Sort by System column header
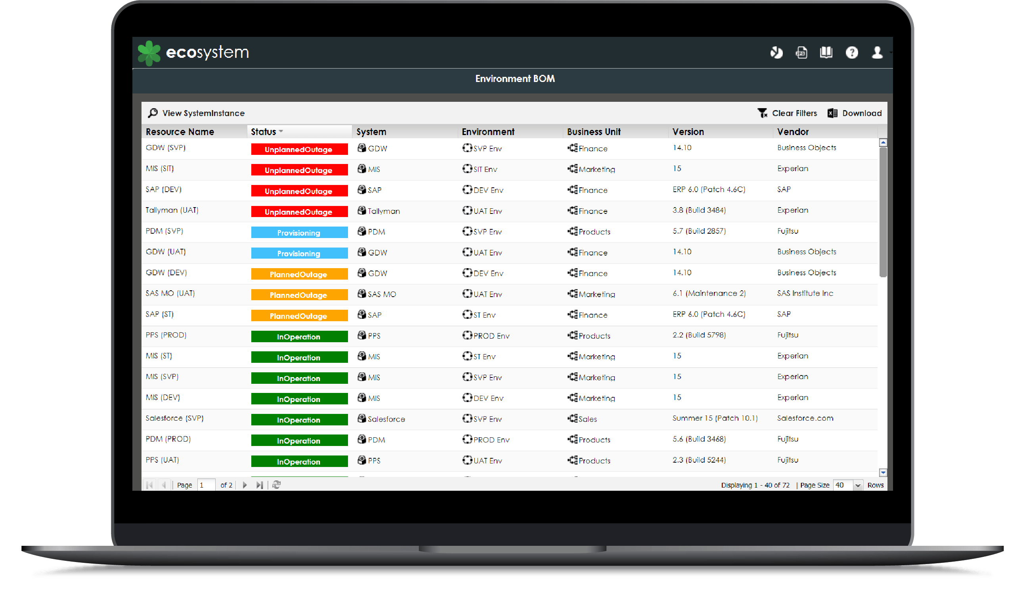Image resolution: width=1025 pixels, height=606 pixels. point(371,132)
